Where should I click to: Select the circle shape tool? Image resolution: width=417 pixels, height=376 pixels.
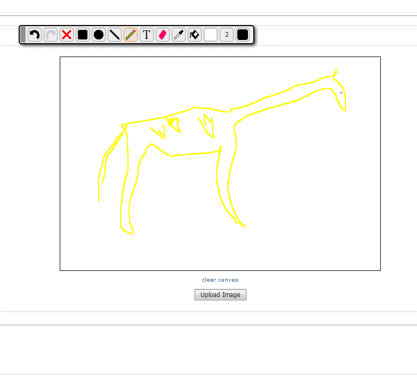(x=99, y=35)
